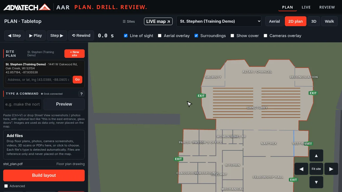Pan the map right with arrow
Image resolution: width=342 pixels, height=192 pixels.
coord(331,169)
